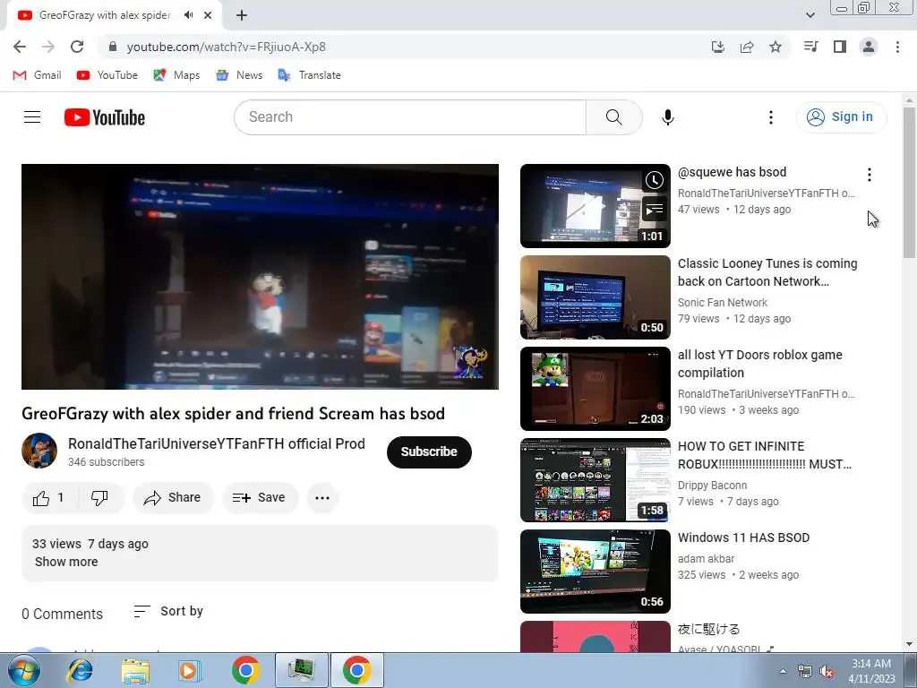Open Windows Explorer folder in taskbar
The width and height of the screenshot is (917, 688).
tap(136, 670)
